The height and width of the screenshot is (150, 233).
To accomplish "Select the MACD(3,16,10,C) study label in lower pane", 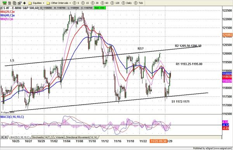I will [12, 117].
